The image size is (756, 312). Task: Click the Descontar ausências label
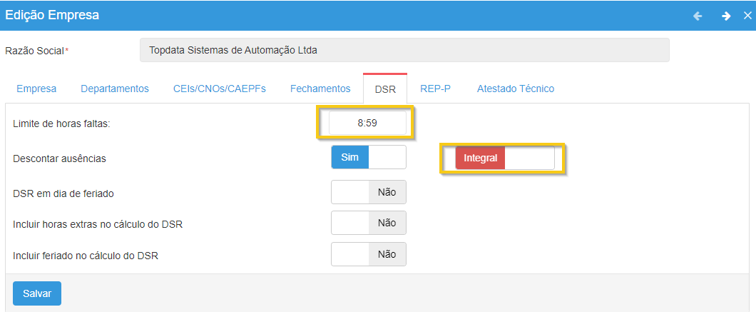[59, 158]
